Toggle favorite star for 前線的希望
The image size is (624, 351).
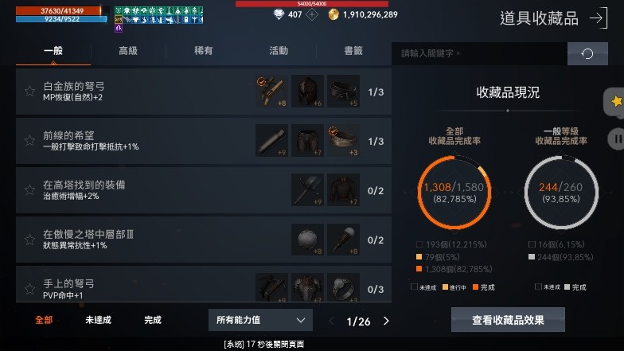[x=30, y=140]
